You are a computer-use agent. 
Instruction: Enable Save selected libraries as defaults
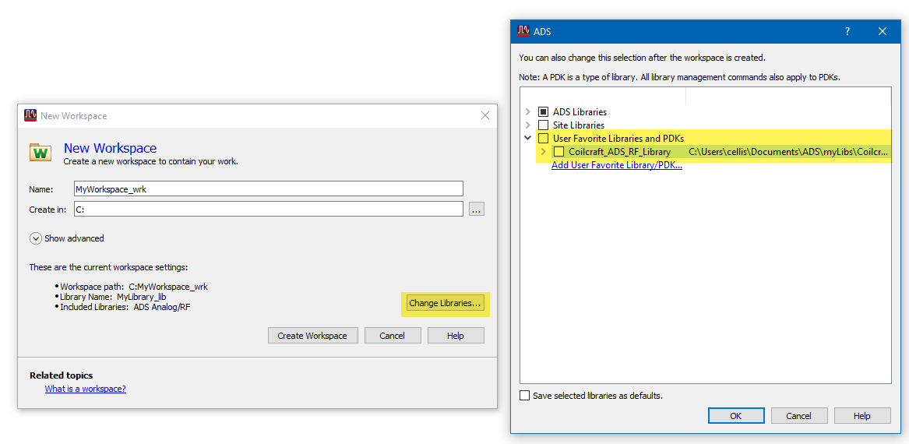[x=525, y=395]
